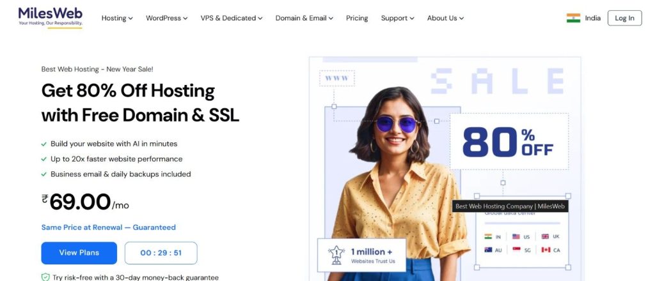Open the Support menu

point(397,18)
